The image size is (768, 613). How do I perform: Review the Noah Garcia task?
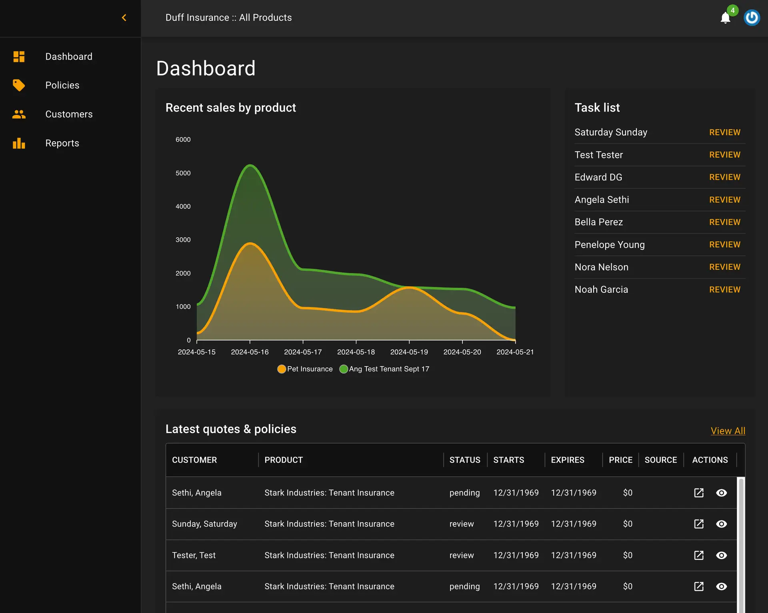pyautogui.click(x=724, y=290)
